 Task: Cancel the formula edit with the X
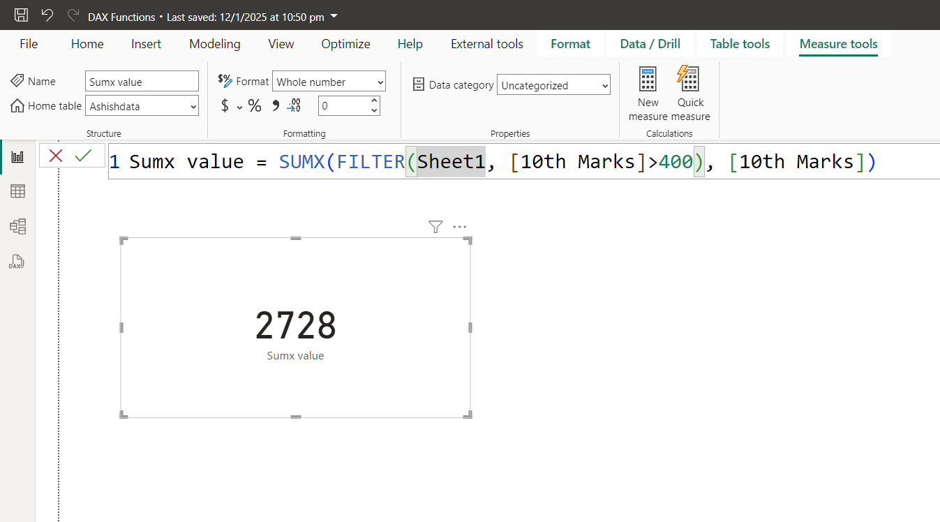[56, 156]
